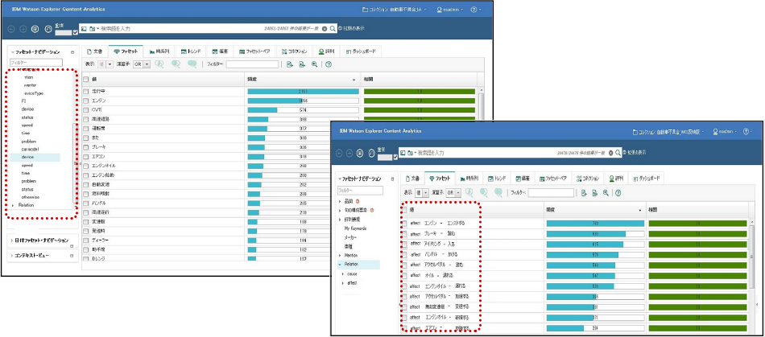Switch to the 時系列 tab in the back window

point(159,51)
